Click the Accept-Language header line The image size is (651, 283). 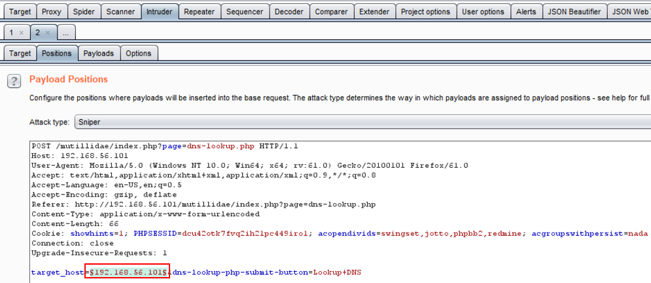[106, 185]
